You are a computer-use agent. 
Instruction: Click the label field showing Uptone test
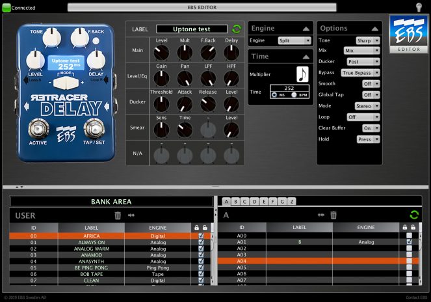pos(192,29)
